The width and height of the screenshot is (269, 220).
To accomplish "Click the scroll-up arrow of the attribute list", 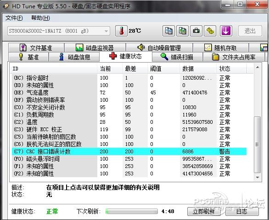I will pos(258,68).
